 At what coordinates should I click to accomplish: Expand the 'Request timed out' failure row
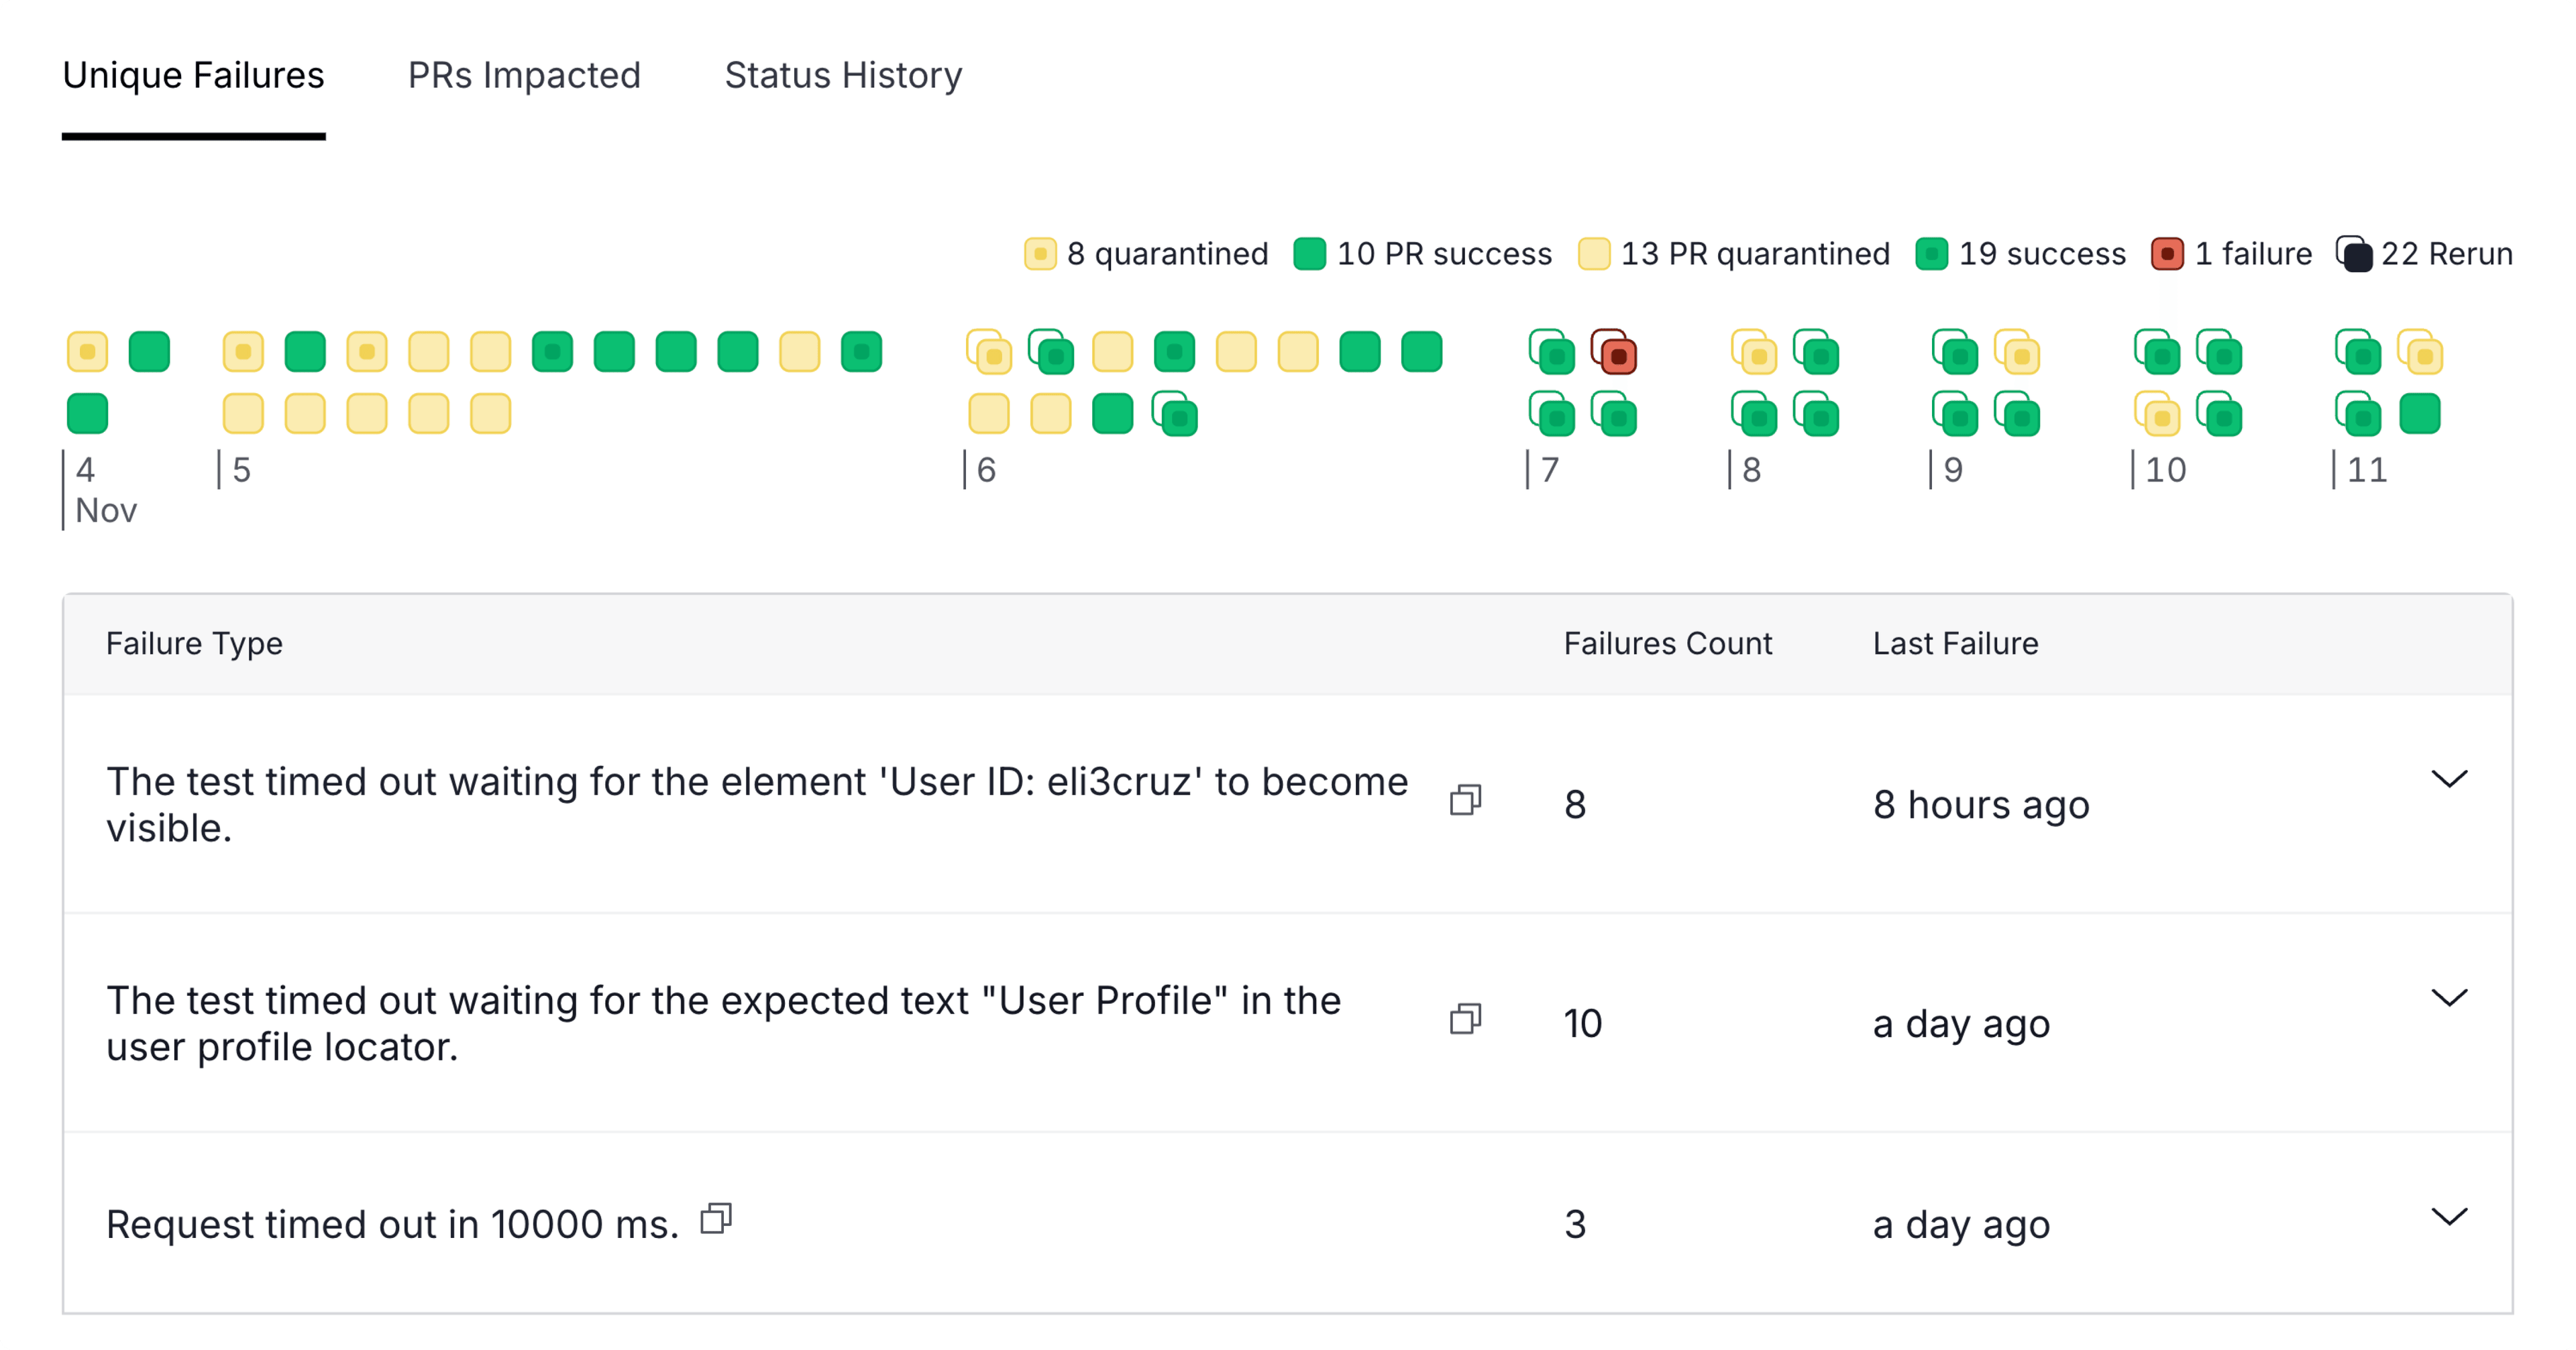[2449, 1217]
